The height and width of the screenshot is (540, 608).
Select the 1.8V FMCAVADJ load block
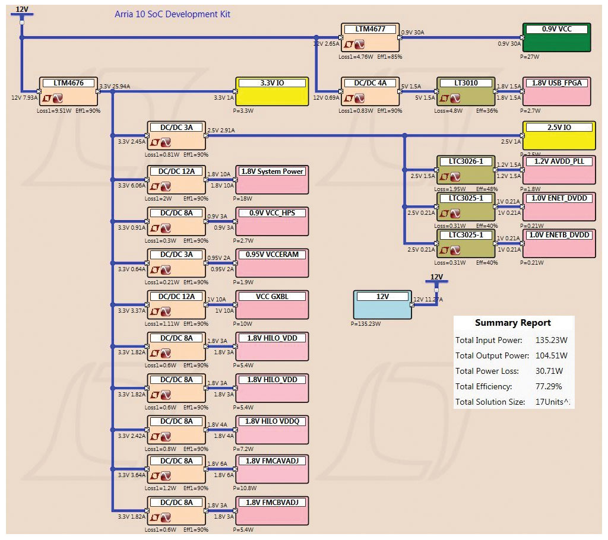(x=272, y=469)
